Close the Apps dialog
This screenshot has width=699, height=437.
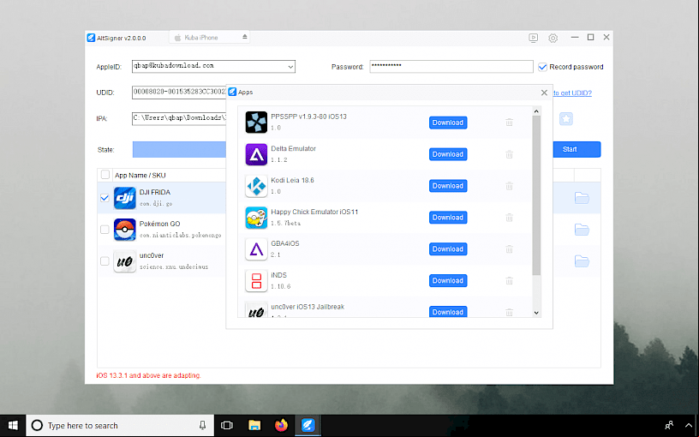544,93
